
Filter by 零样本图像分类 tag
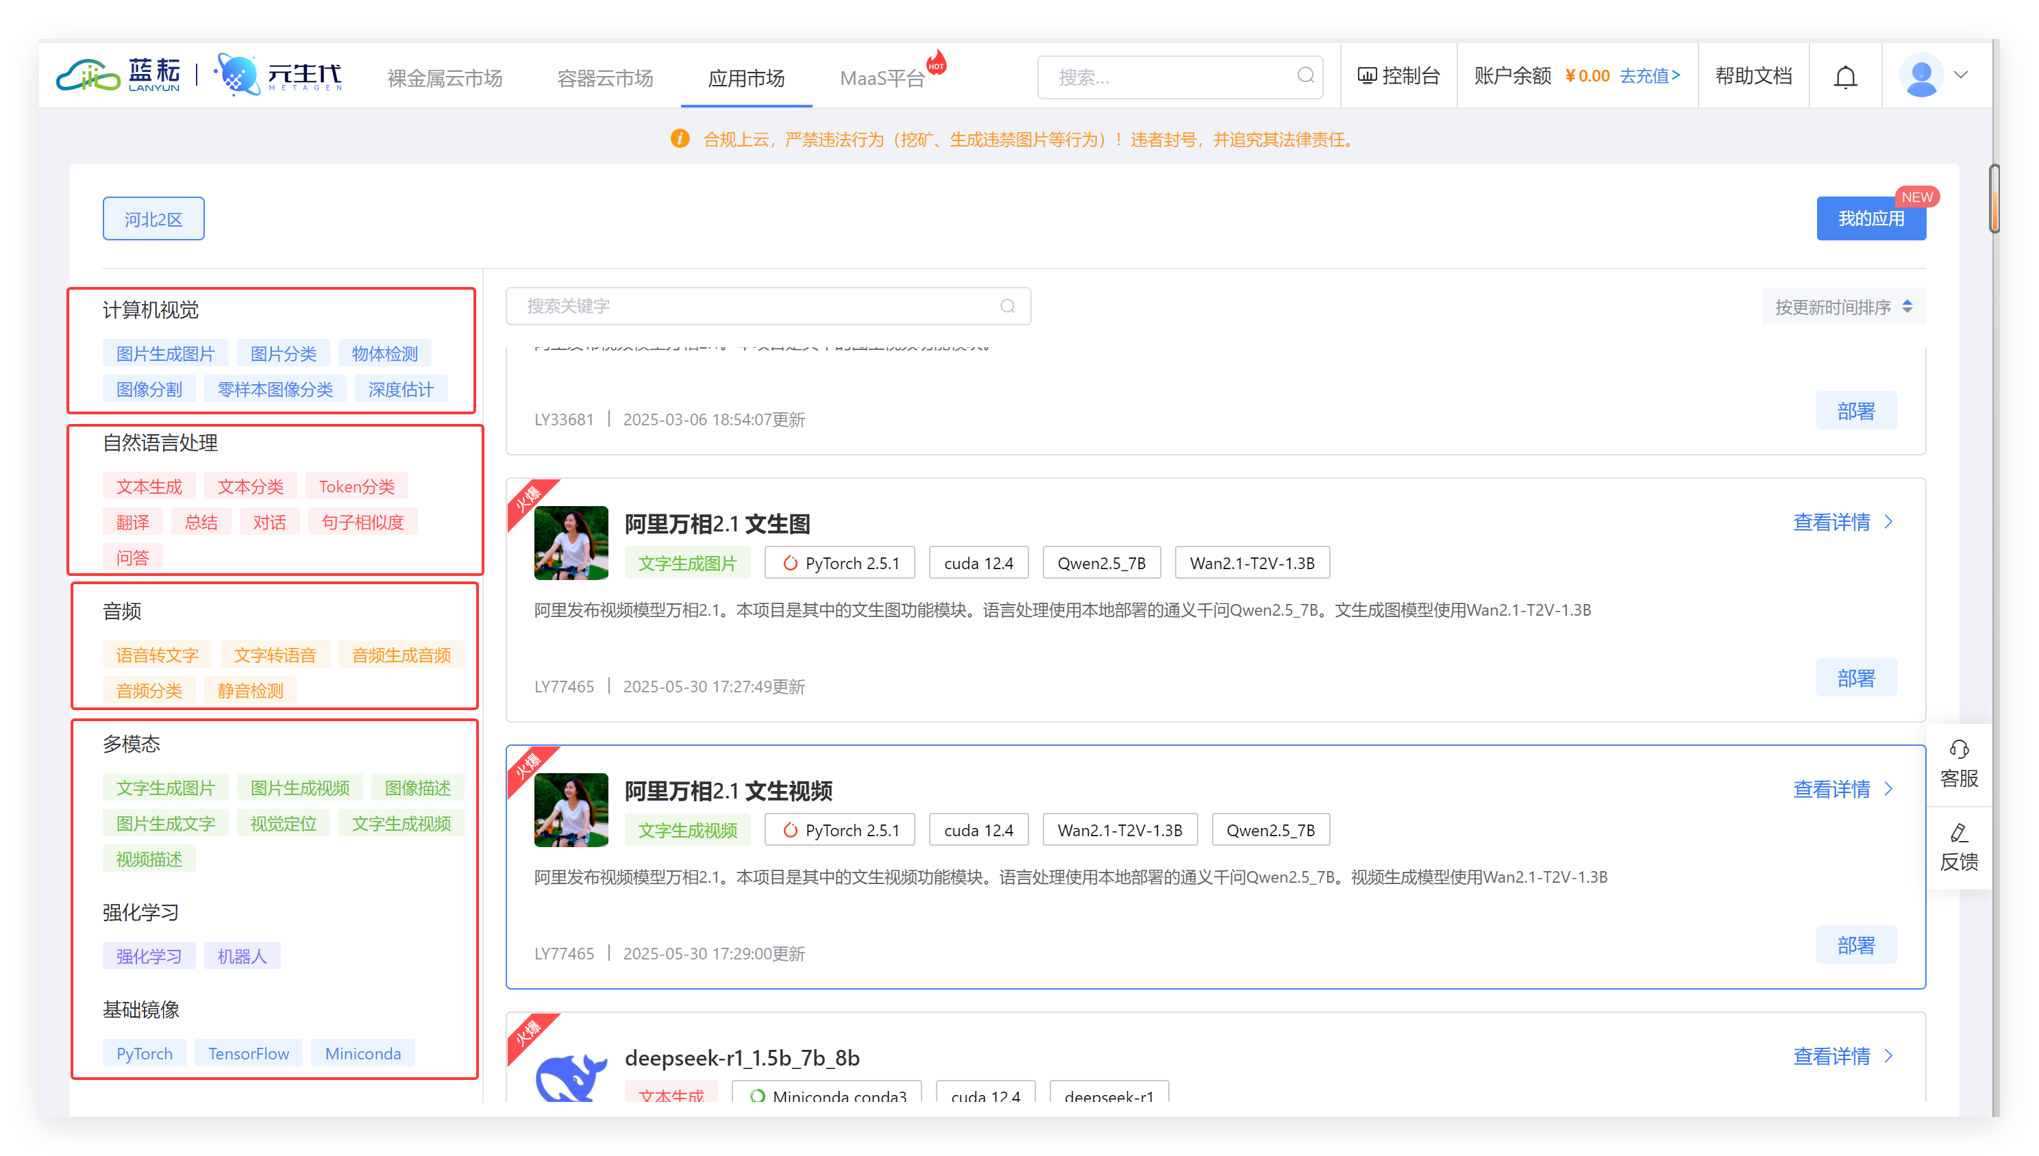275,389
